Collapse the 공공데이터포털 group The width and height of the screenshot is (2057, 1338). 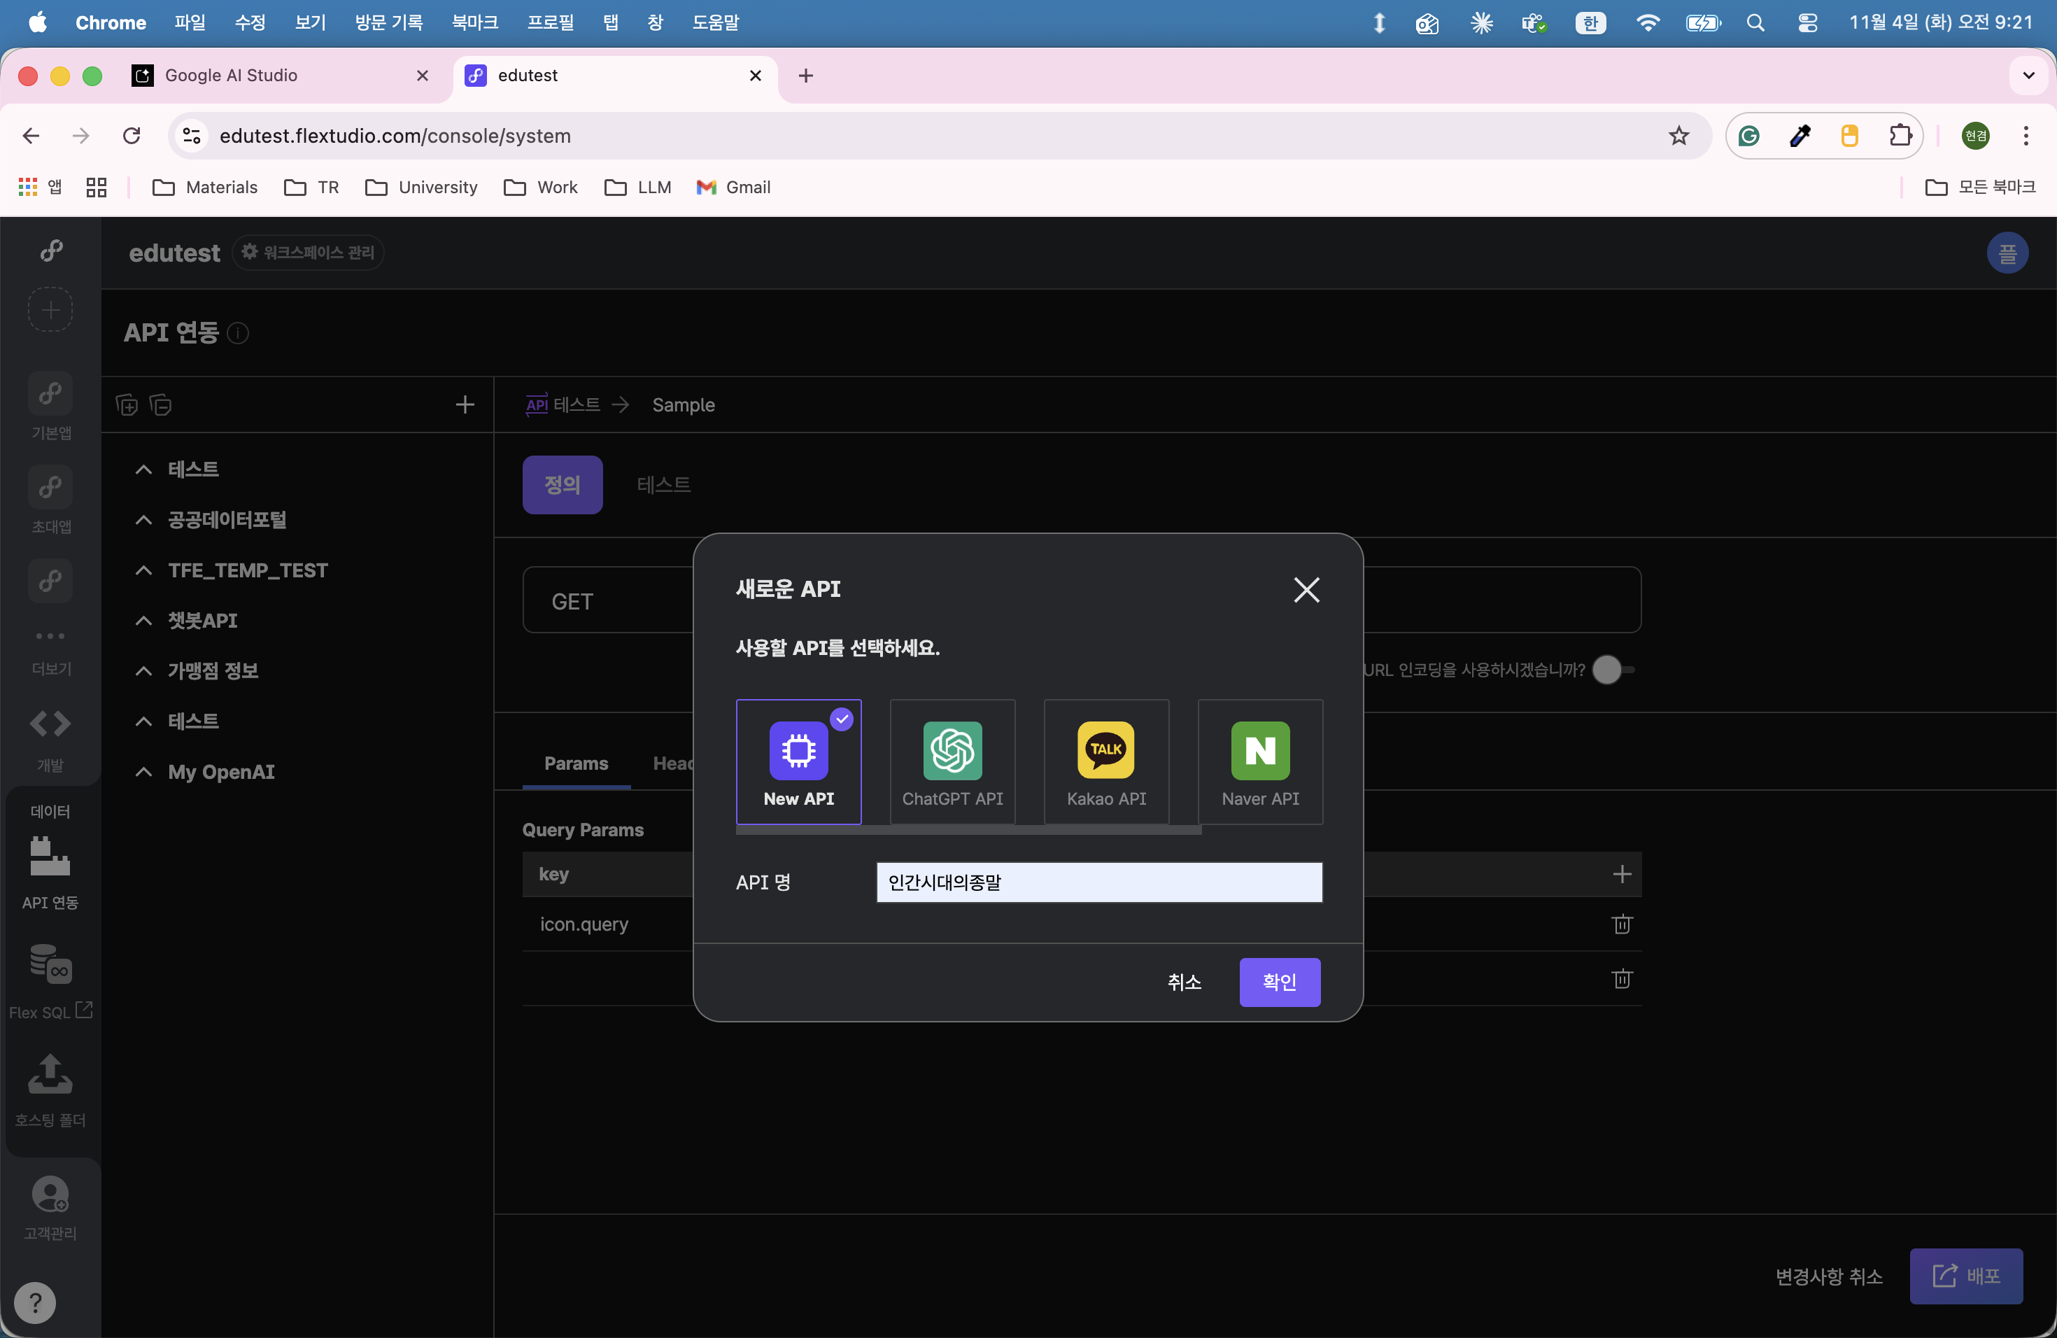point(143,521)
